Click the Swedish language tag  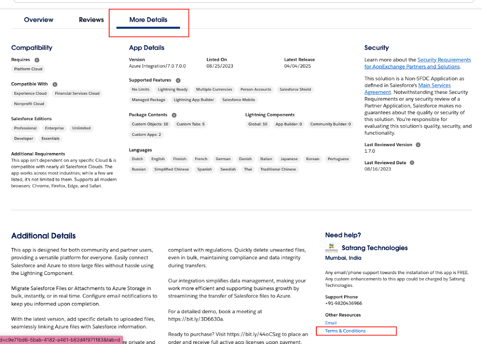pyautogui.click(x=228, y=169)
